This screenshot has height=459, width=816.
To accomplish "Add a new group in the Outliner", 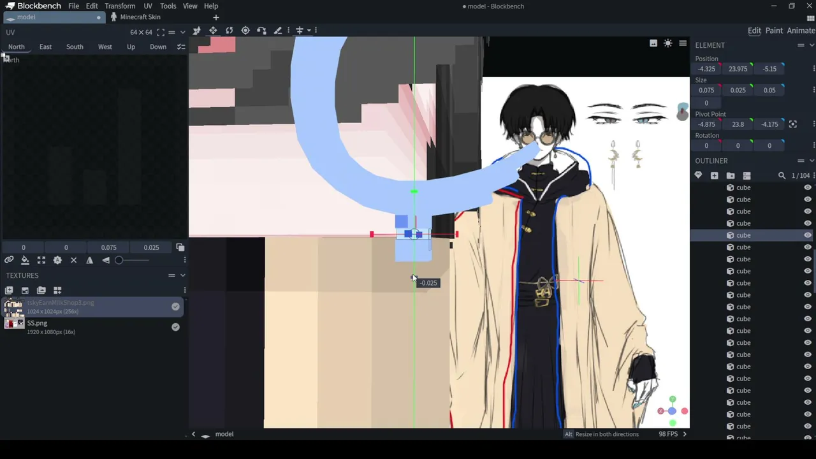I will click(x=731, y=175).
